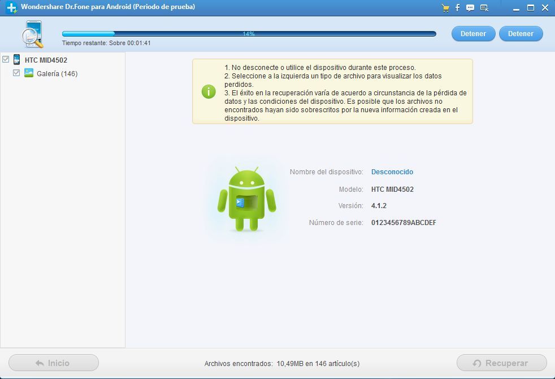This screenshot has height=379, width=555.
Task: Click the HTC MID4502 phone icon
Action: [16, 60]
